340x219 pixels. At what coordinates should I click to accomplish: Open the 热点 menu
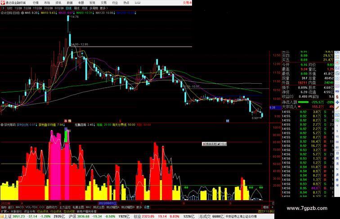click(126, 3)
